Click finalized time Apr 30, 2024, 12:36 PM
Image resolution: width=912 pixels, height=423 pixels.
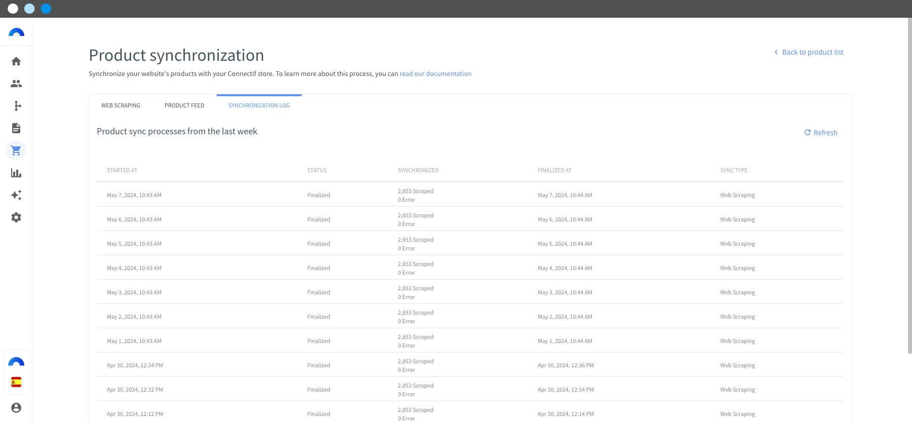point(565,365)
